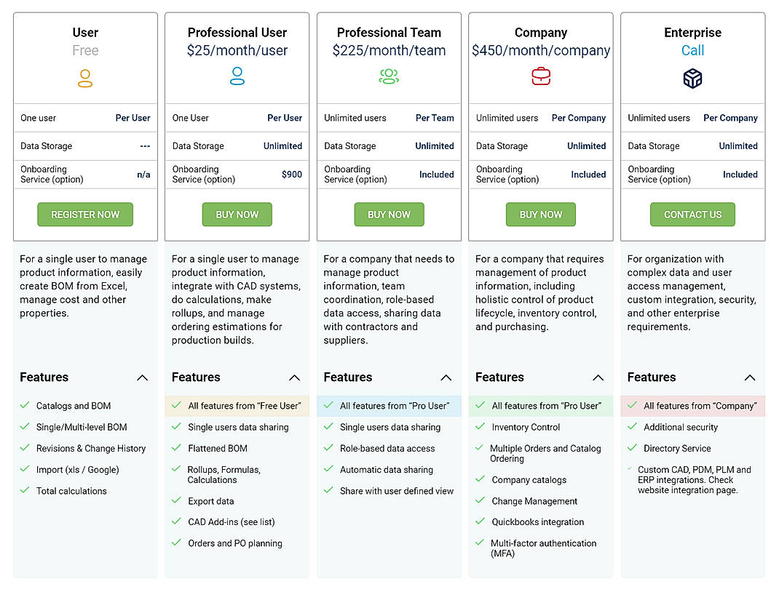The width and height of the screenshot is (779, 592).
Task: Click CONTACT US on the Enterprise card
Action: click(692, 214)
